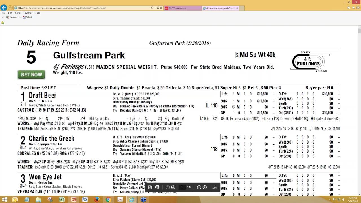Image resolution: width=361 pixels, height=203 pixels.
Task: Click the vertical scrollbar thumb
Action: click(359, 31)
